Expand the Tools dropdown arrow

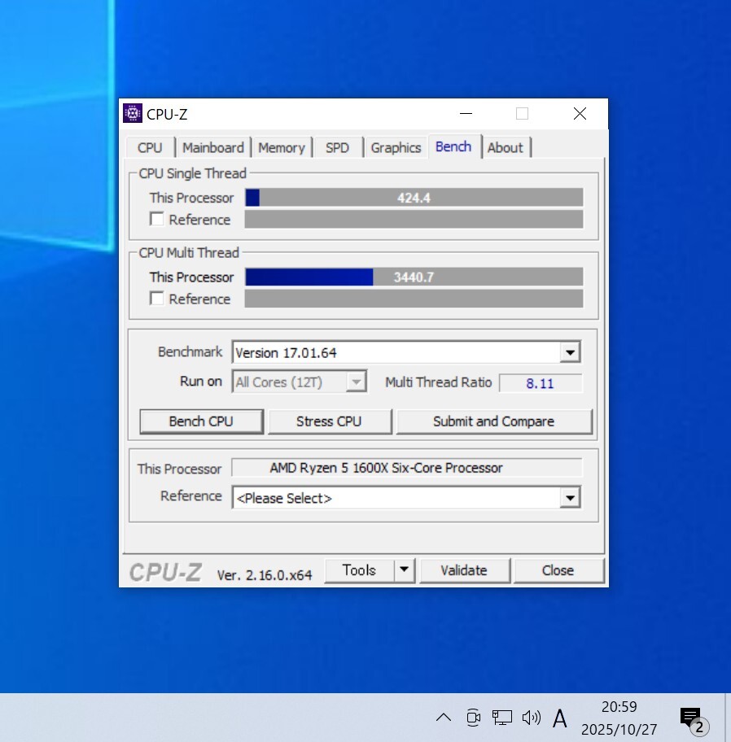click(405, 570)
